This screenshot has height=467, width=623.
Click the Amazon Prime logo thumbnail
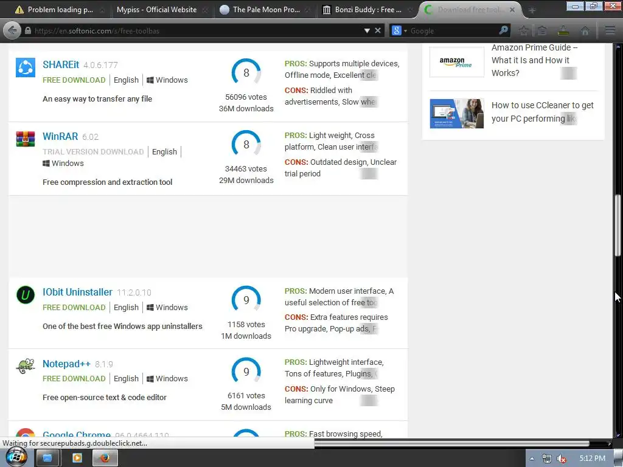(x=457, y=62)
